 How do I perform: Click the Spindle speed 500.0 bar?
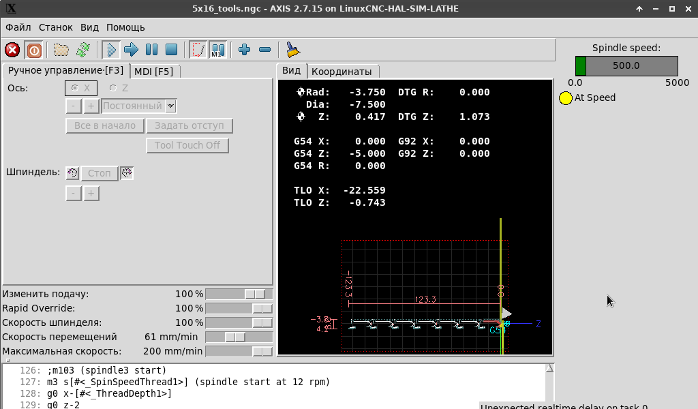pos(626,66)
